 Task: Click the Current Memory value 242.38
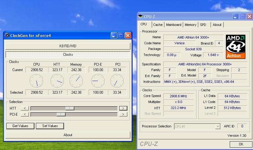[76, 70]
